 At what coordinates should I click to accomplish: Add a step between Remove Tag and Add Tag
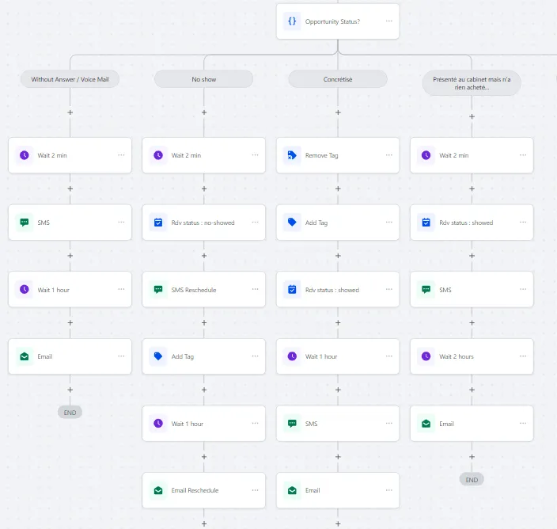[338, 188]
